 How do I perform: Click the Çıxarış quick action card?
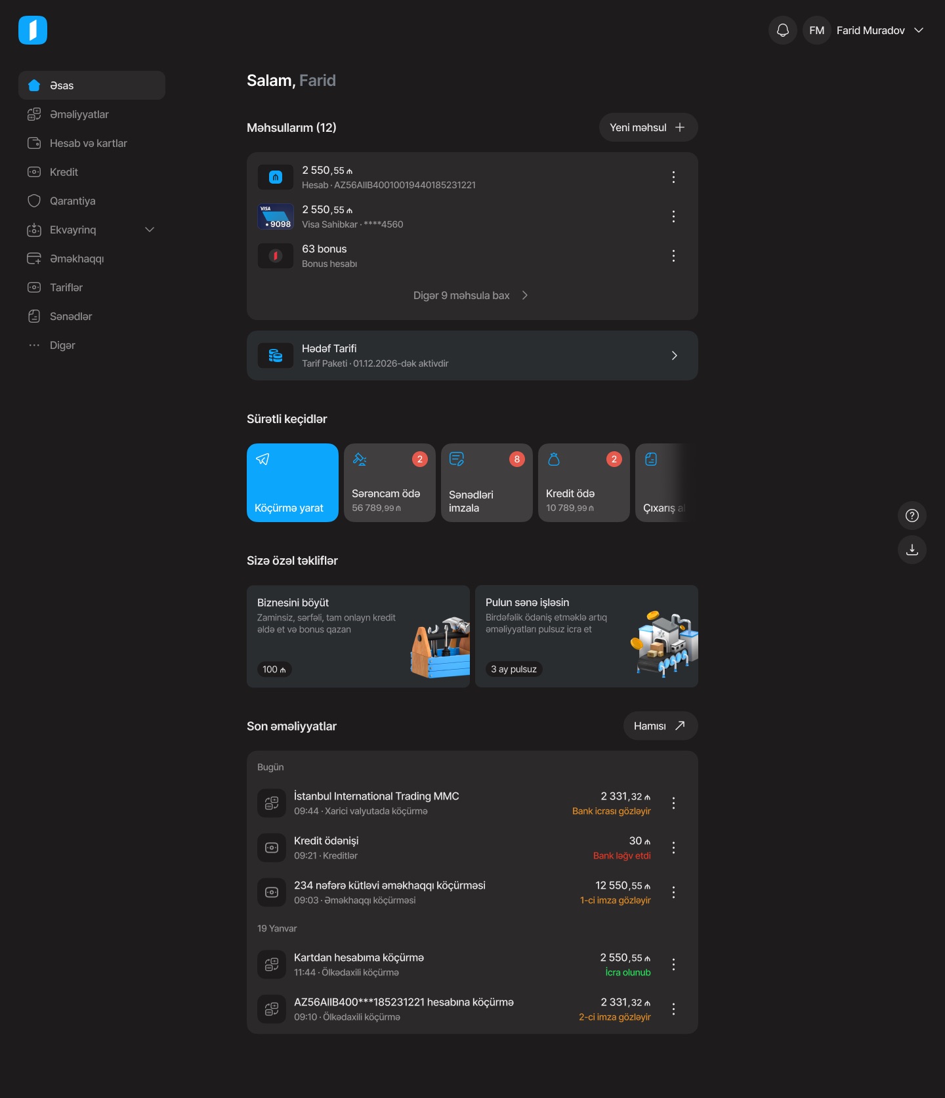coord(666,483)
